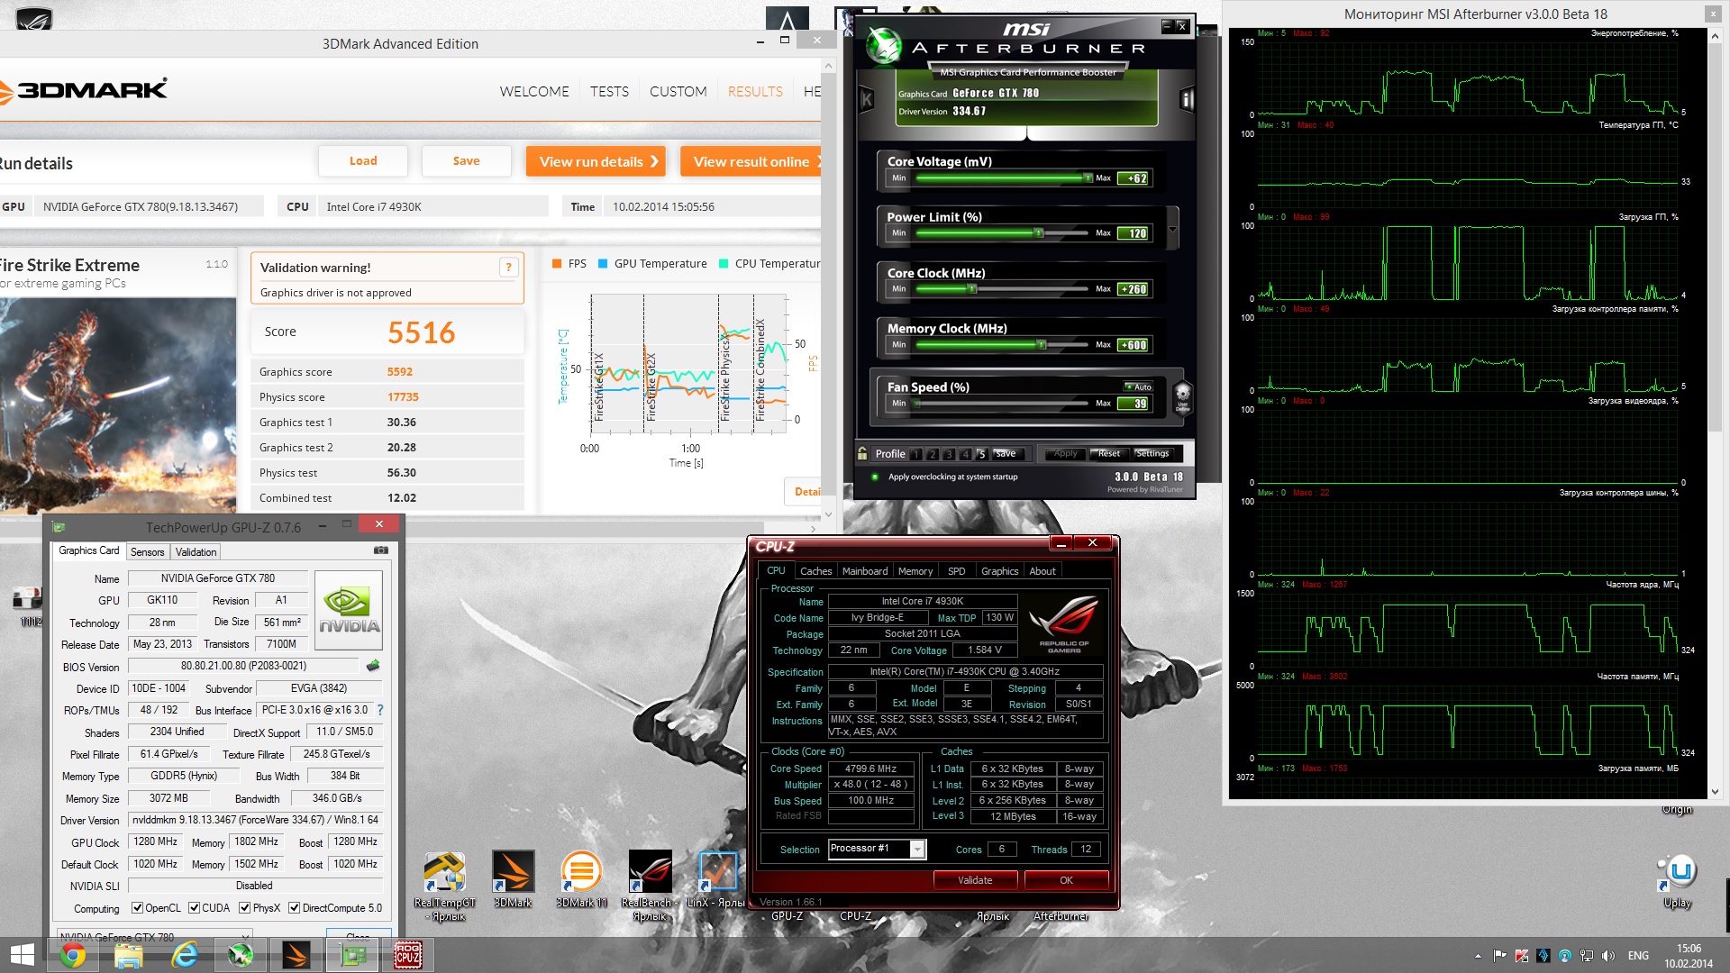Toggle the fan speed Auto button
1730x973 pixels.
click(x=1138, y=386)
